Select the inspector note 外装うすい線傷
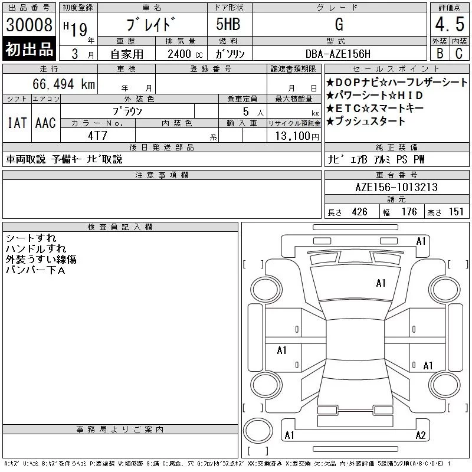 point(41,259)
